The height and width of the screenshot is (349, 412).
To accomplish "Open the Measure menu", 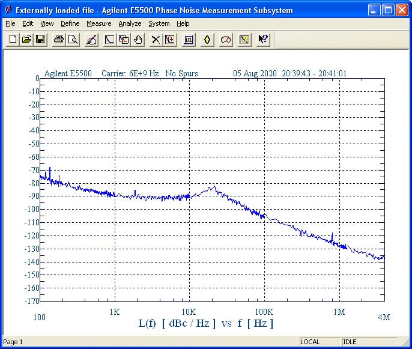I will pos(98,23).
